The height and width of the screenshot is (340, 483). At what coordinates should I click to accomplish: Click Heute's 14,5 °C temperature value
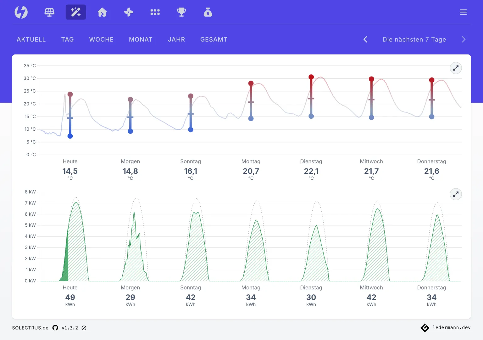[x=70, y=171]
